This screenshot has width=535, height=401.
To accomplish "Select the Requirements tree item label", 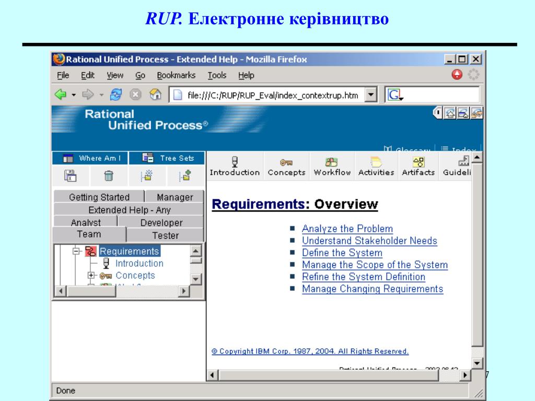I will click(130, 251).
